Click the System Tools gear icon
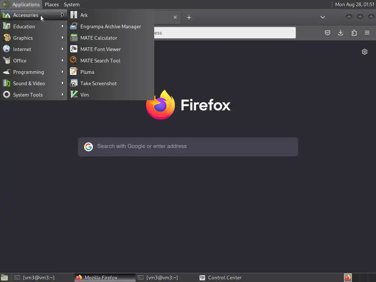The width and height of the screenshot is (376, 282). click(x=7, y=94)
